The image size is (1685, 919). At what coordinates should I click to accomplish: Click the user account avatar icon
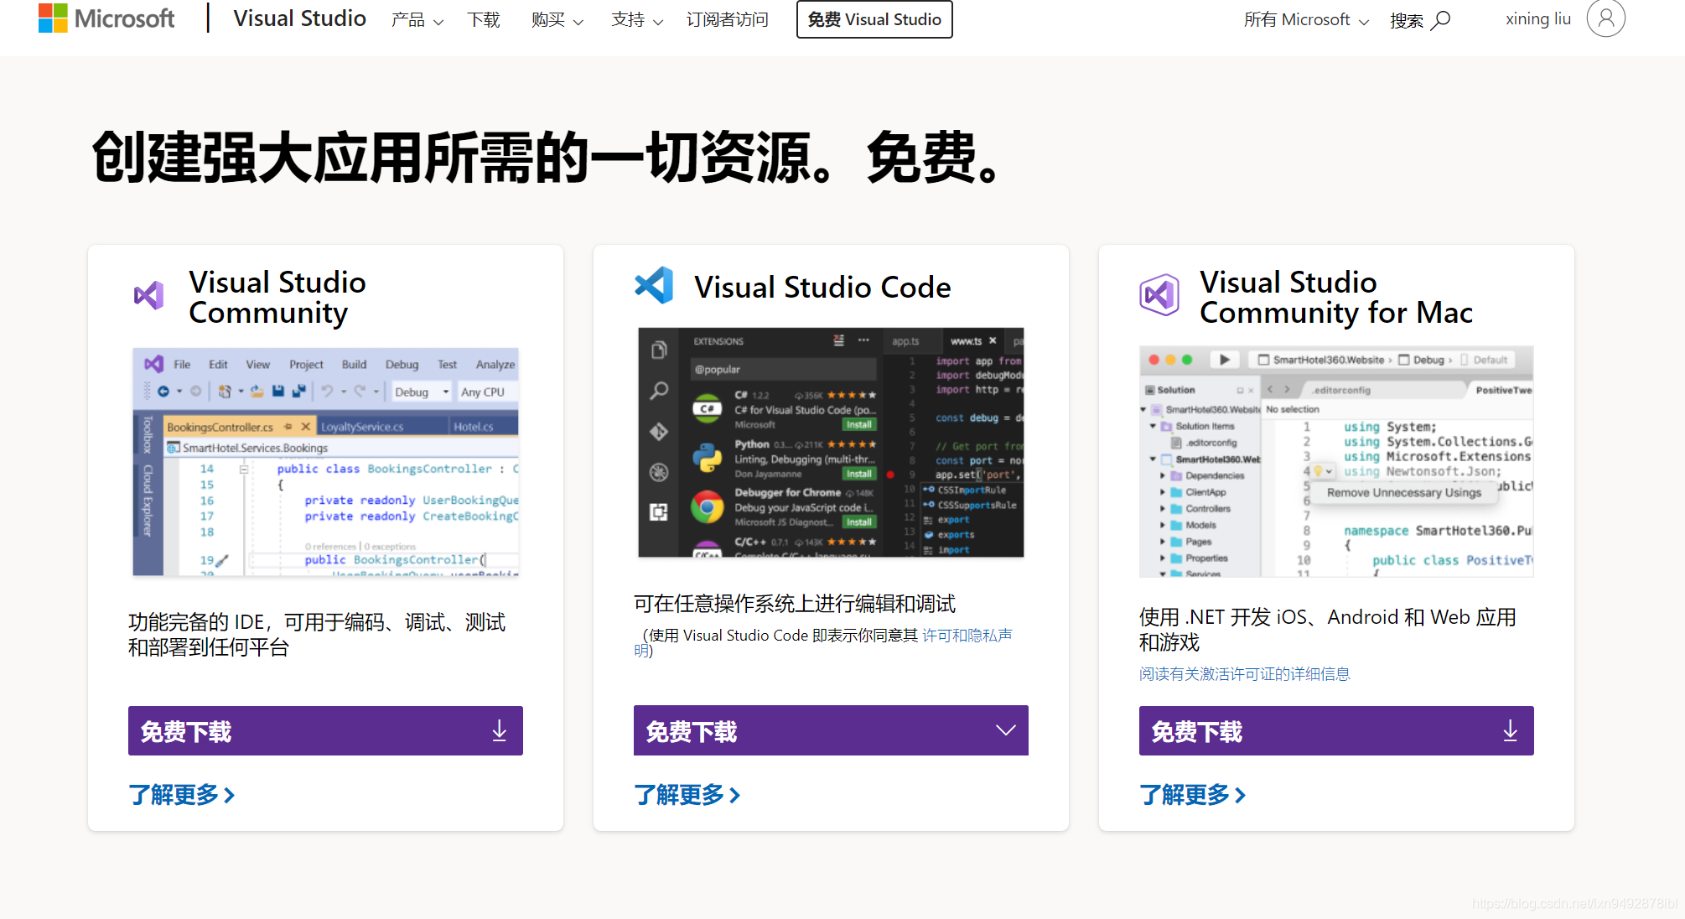(x=1605, y=18)
